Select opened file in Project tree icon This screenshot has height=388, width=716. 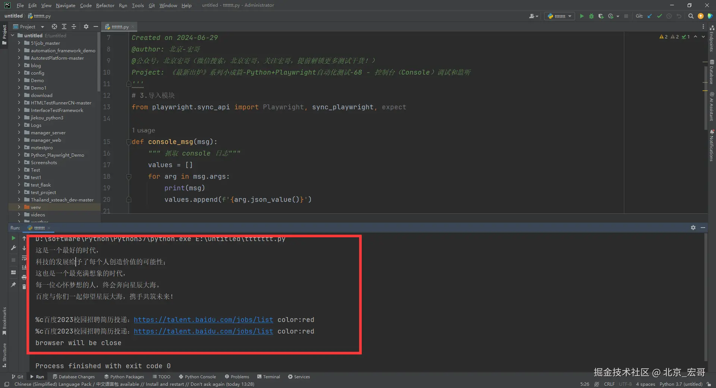pos(54,26)
